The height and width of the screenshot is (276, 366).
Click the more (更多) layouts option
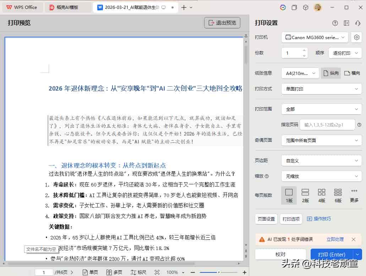click(354, 195)
